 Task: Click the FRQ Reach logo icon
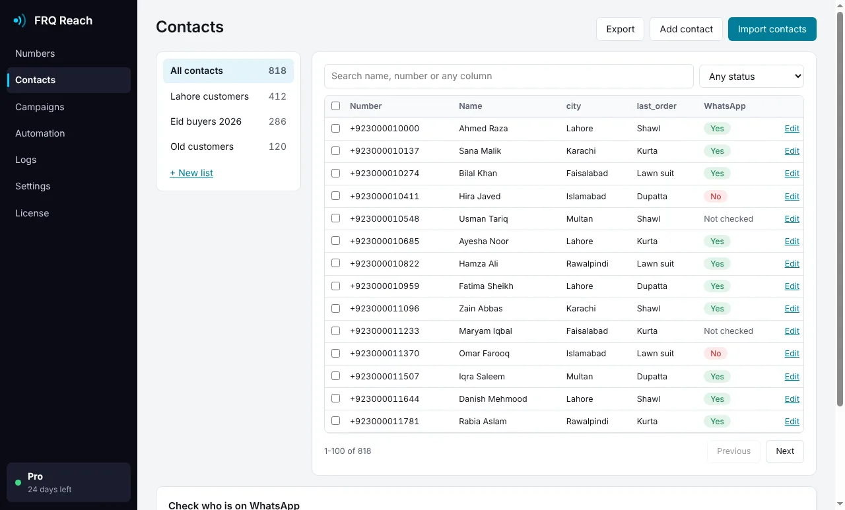pos(20,20)
